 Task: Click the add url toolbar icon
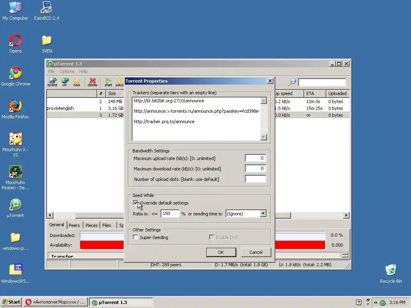click(65, 82)
